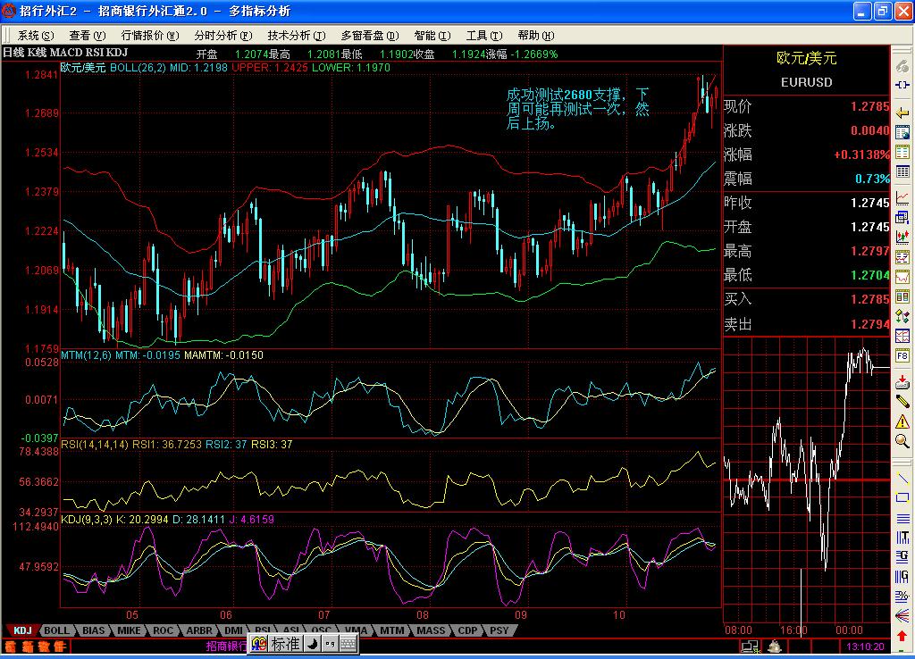Image resolution: width=915 pixels, height=659 pixels.
Task: Open the quote list with globe icon
Action: [902, 132]
